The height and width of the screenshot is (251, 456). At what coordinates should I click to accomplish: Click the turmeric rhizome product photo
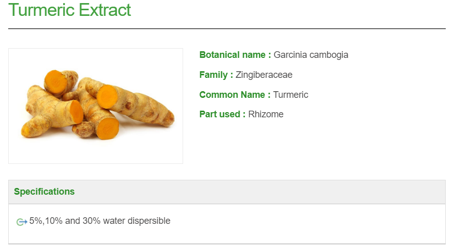tap(96, 106)
